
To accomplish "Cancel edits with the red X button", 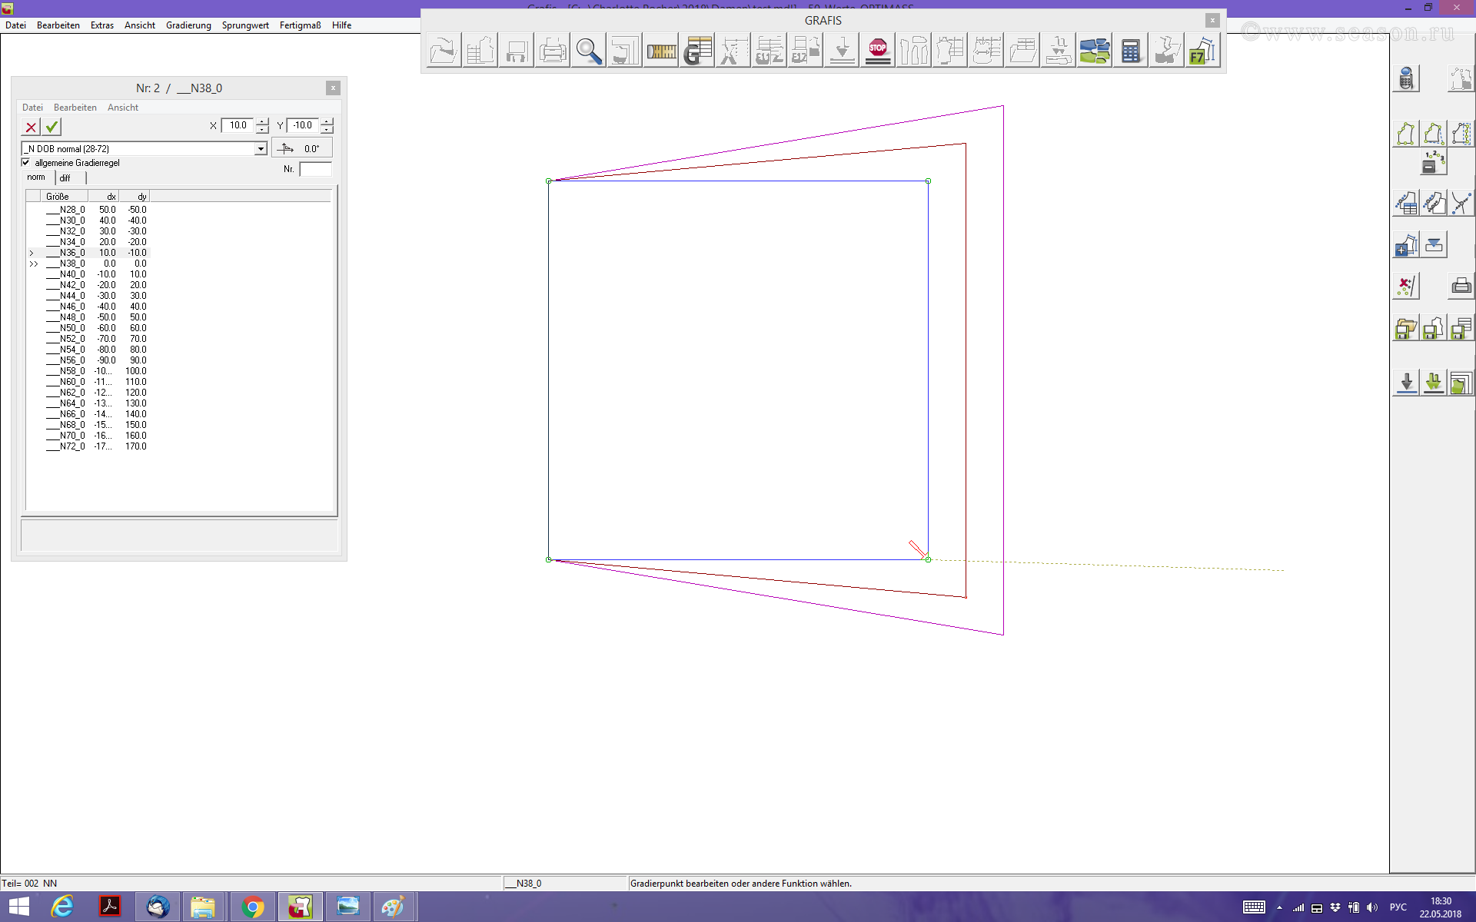I will pyautogui.click(x=31, y=127).
